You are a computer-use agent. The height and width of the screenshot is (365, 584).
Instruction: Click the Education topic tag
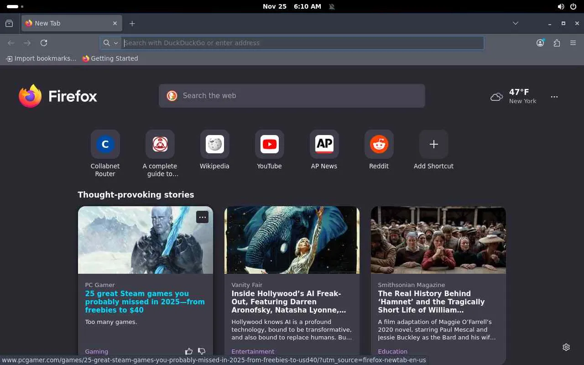[392, 352]
